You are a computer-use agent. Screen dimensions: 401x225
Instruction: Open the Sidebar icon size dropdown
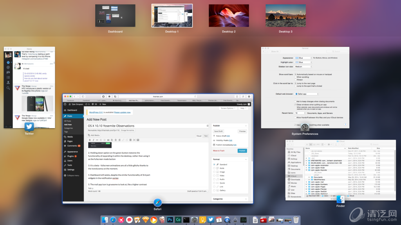pos(303,67)
